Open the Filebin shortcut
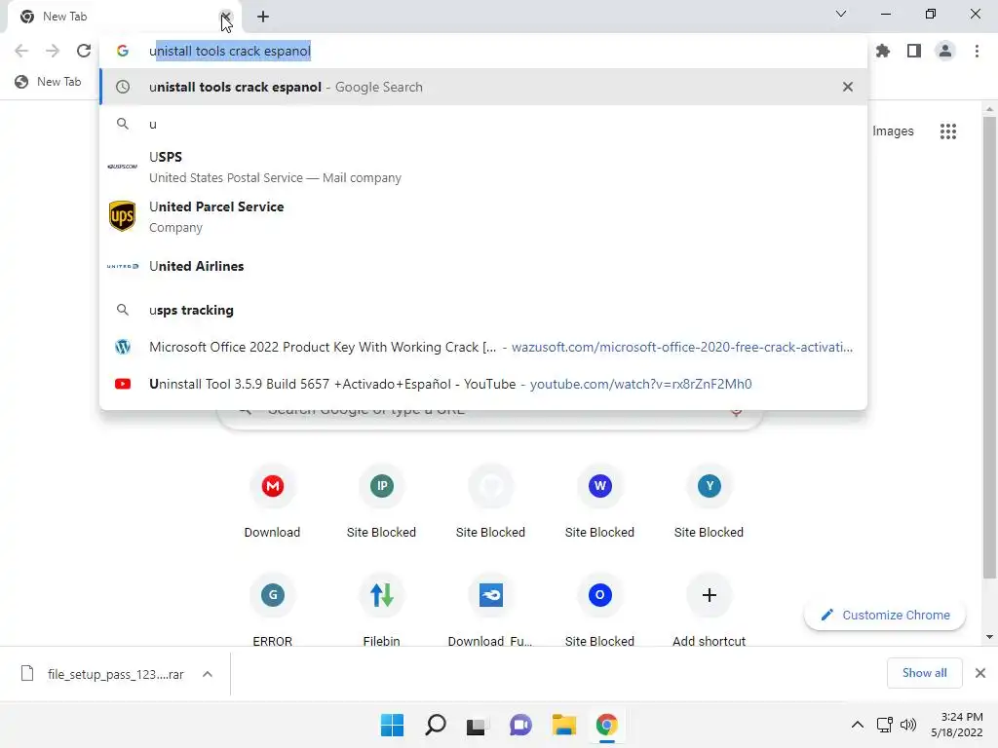998x748 pixels. [x=381, y=611]
